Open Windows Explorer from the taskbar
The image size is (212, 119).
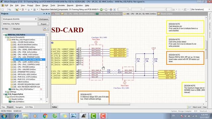pyautogui.click(x=26, y=116)
